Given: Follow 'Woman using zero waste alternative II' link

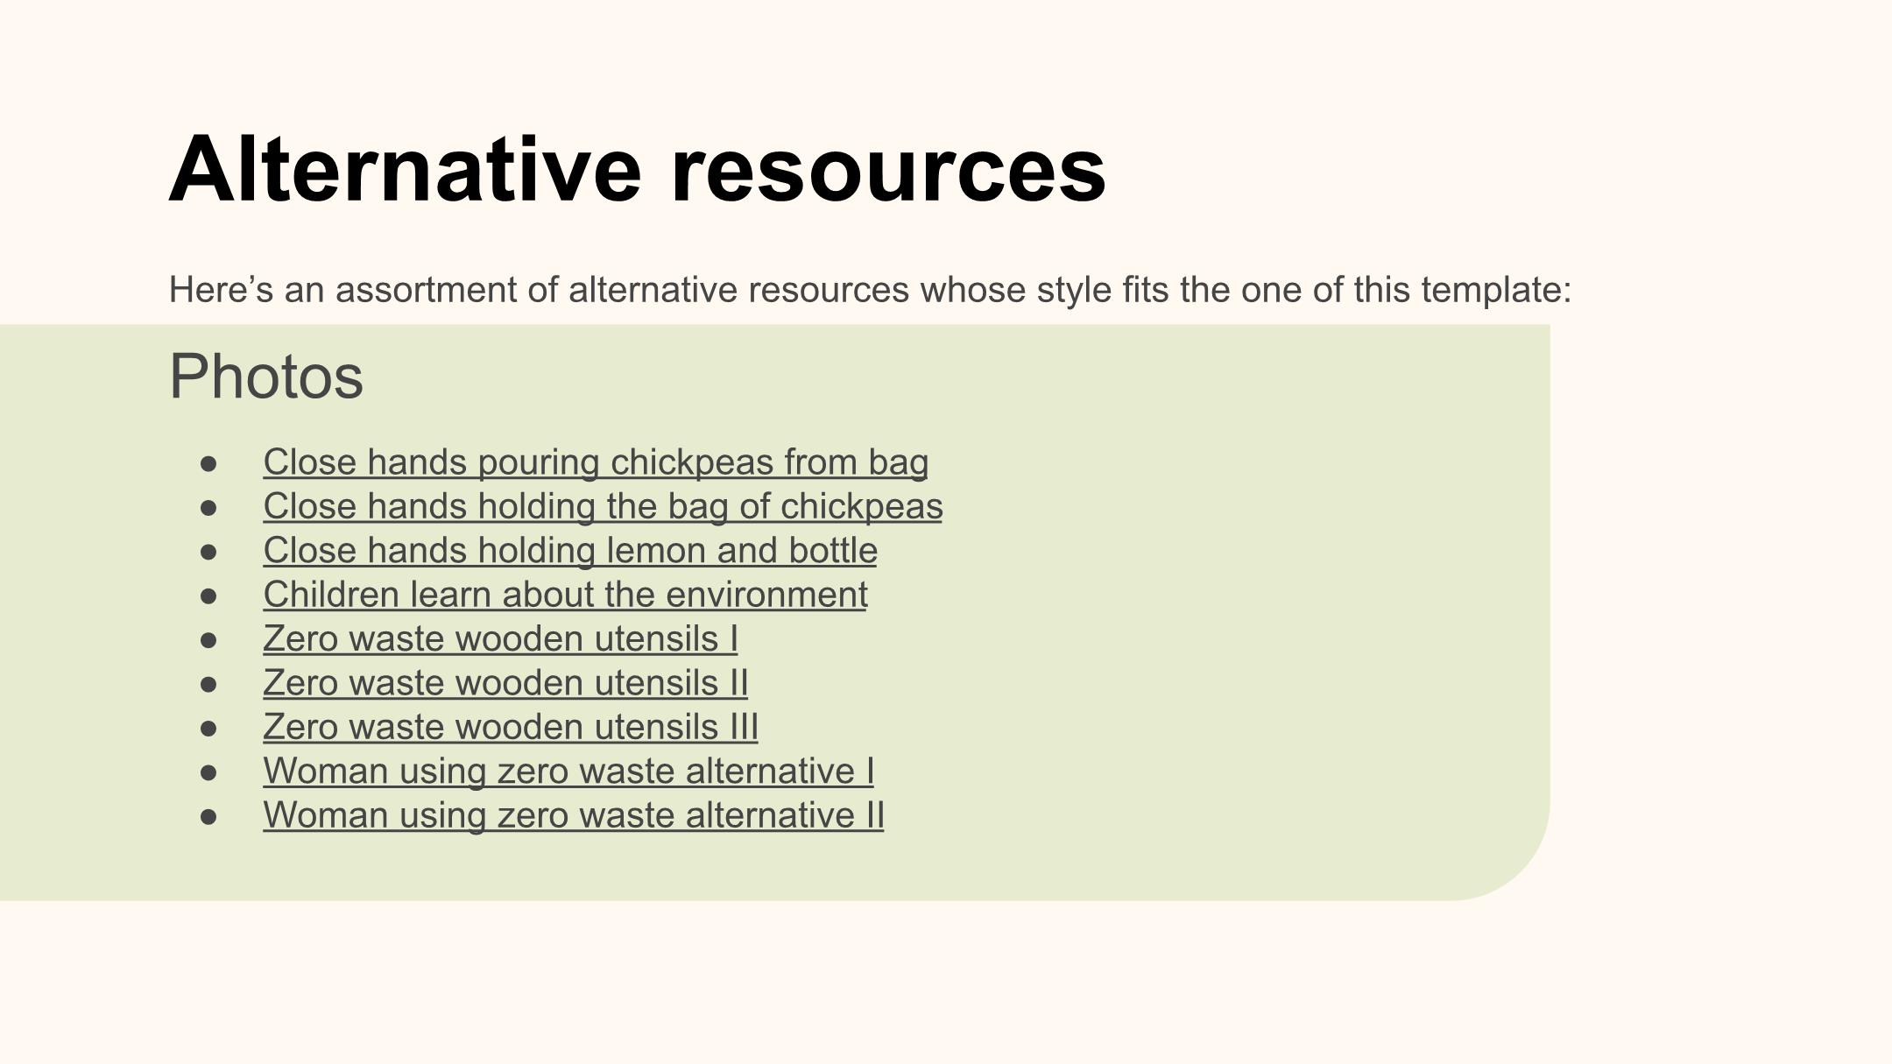Looking at the screenshot, I should click(574, 815).
